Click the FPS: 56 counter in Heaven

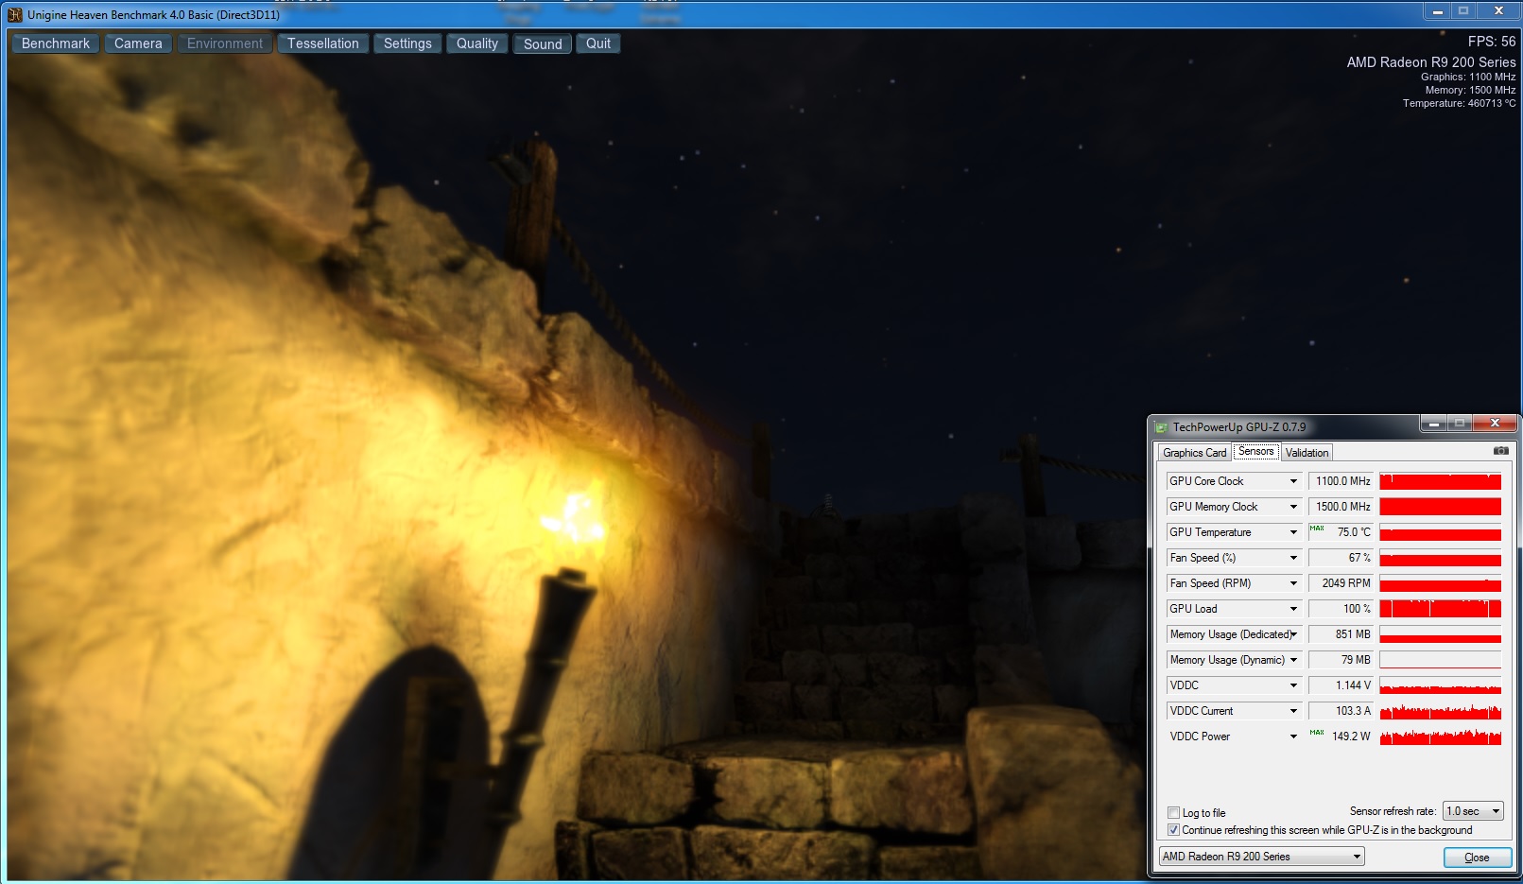pos(1492,42)
